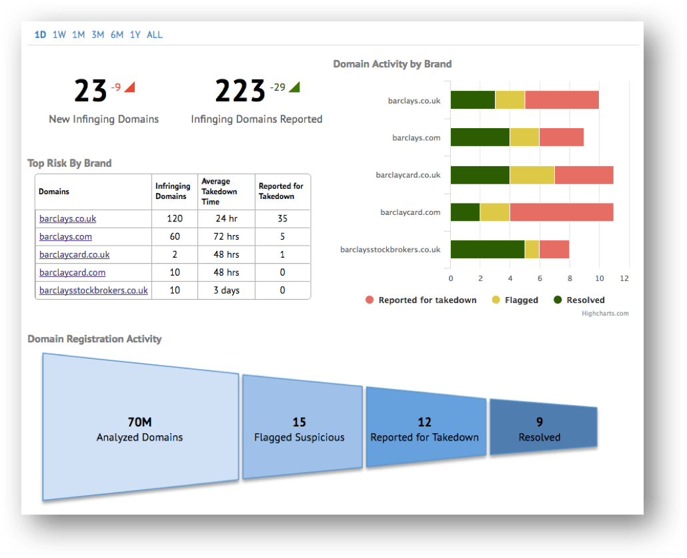The image size is (687, 558).
Task: Open the barclaycard.com table link
Action: tap(72, 272)
